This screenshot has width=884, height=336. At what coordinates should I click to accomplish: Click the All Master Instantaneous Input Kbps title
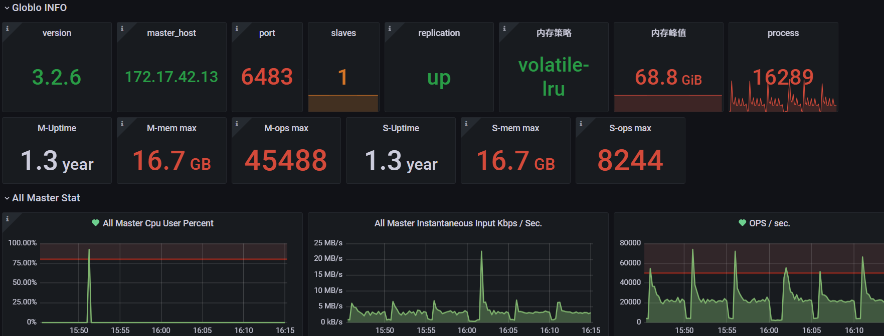[458, 223]
